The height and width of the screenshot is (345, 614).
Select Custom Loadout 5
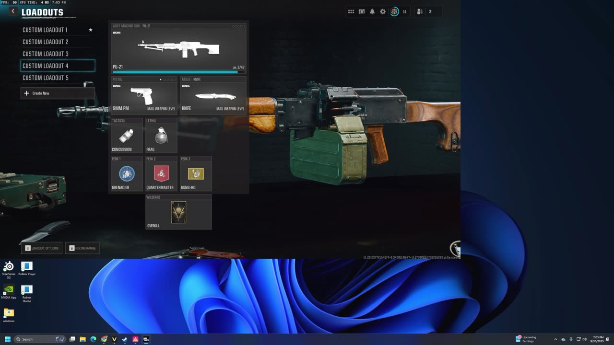(x=58, y=78)
